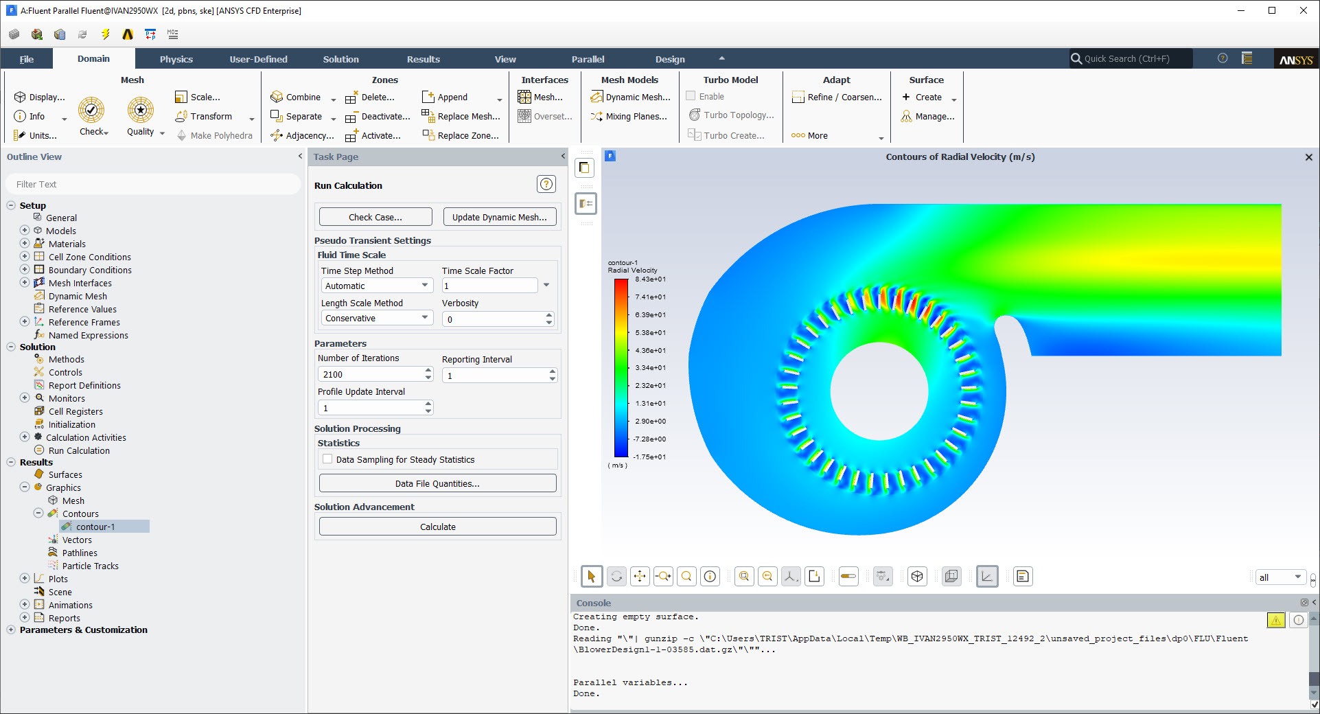Click the save picture icon
The width and height of the screenshot is (1320, 714).
814,577
